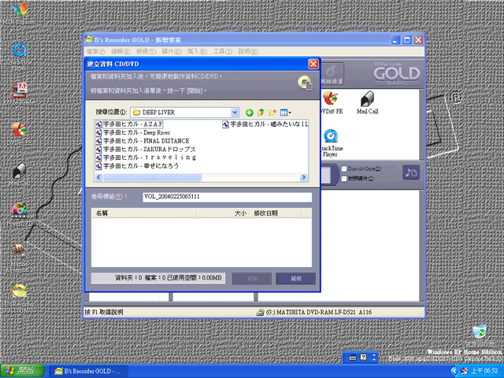The image size is (504, 378).
Task: Click the file list scroll-right arrow
Action: (x=303, y=177)
